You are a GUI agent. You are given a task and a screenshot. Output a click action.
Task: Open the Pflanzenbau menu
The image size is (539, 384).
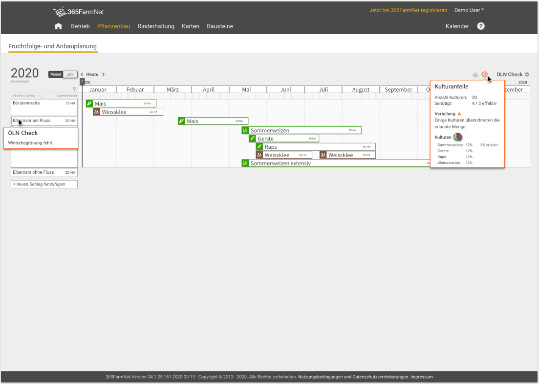(113, 26)
